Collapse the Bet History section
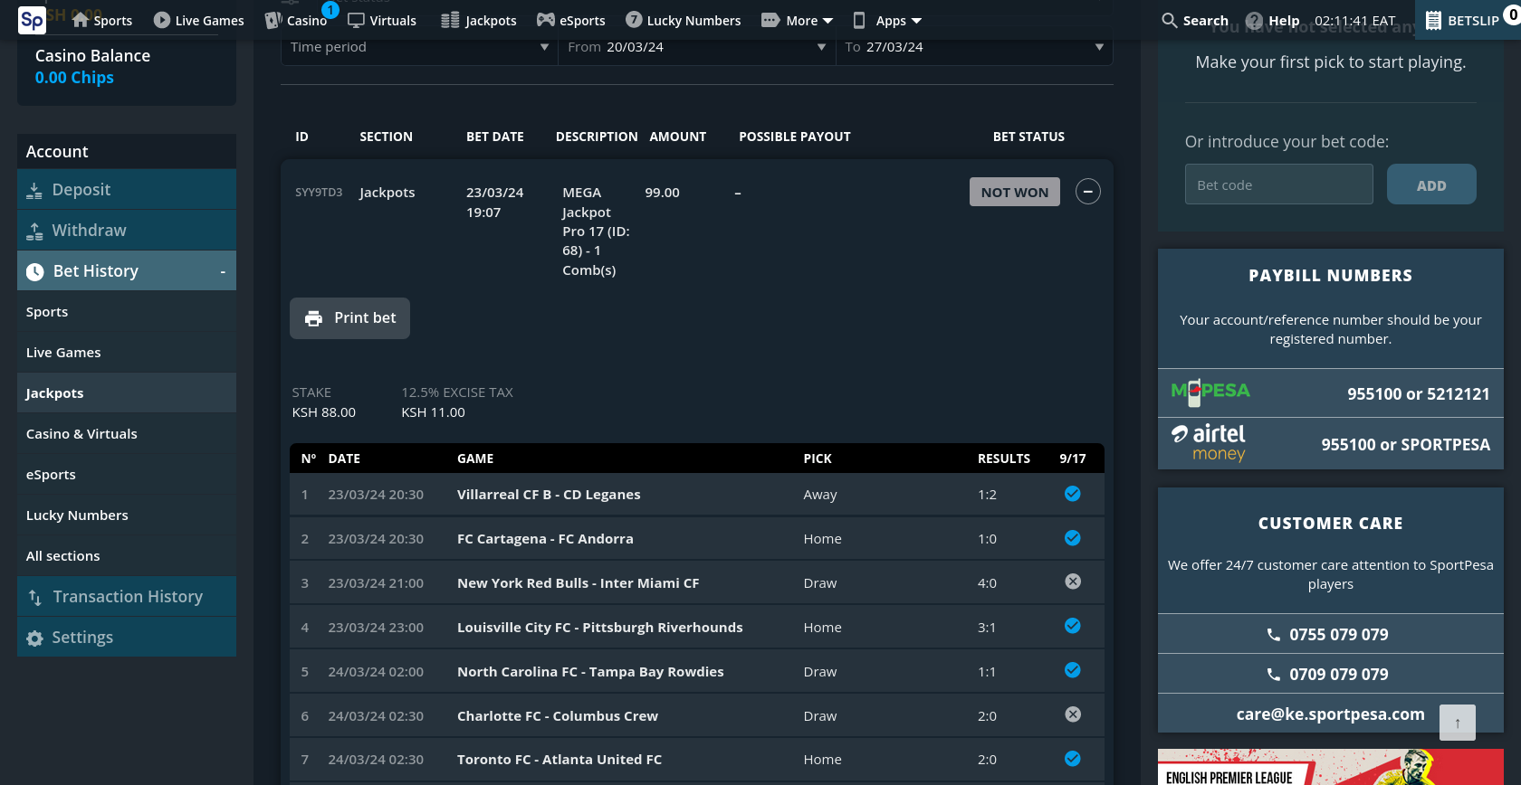This screenshot has width=1521, height=785. coord(127,271)
